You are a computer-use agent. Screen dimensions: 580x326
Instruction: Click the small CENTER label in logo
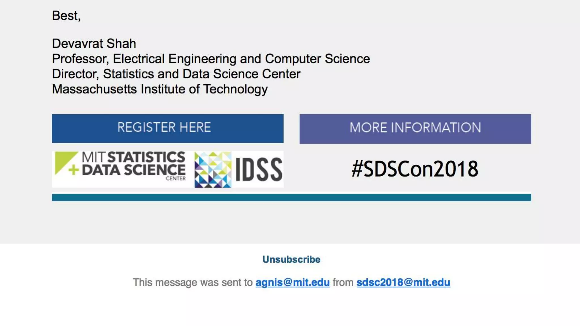(176, 179)
